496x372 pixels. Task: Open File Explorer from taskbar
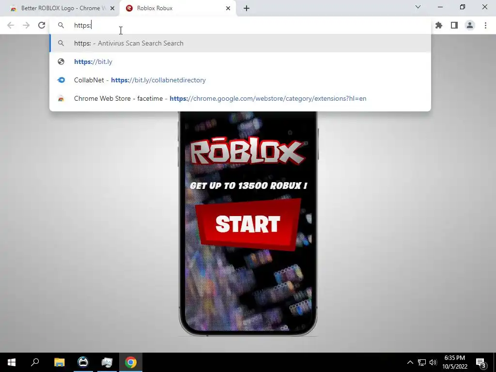[60, 362]
